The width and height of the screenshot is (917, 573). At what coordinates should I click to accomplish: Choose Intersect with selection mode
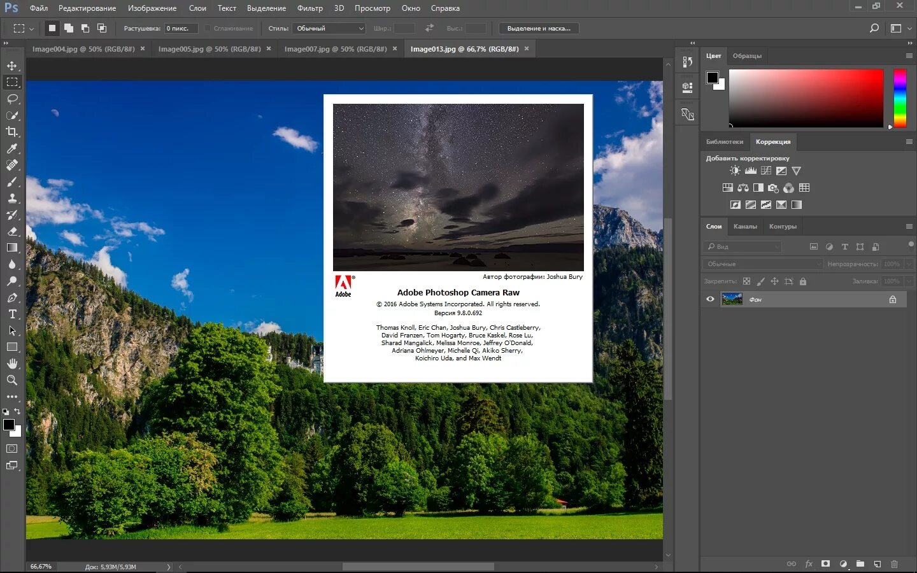point(102,28)
